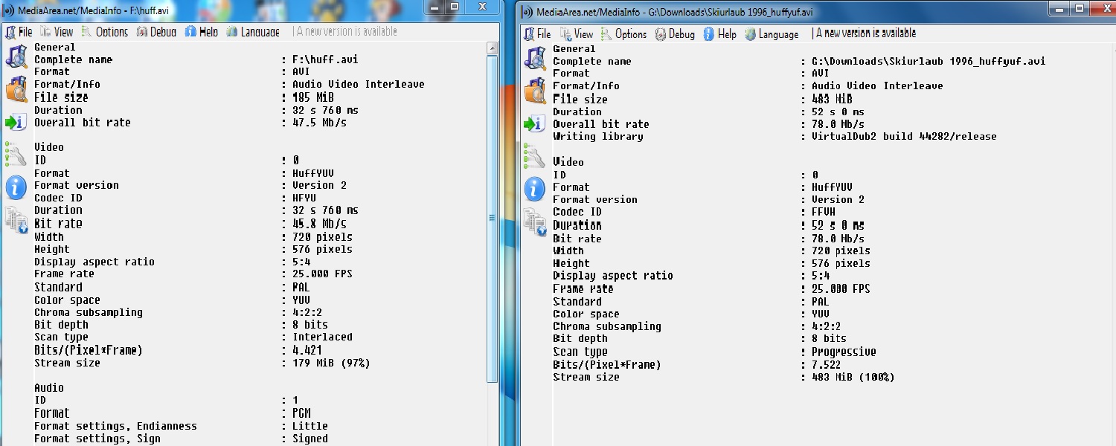Open Language menu in Skiurlaub window

tap(772, 33)
